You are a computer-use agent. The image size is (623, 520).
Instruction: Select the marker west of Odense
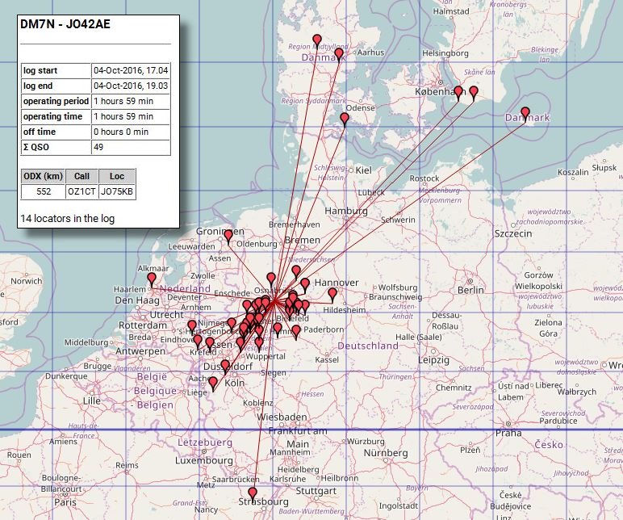(x=345, y=119)
